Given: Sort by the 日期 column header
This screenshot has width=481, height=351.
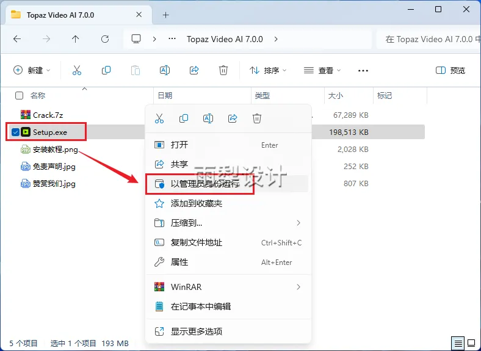Looking at the screenshot, I should pyautogui.click(x=165, y=96).
